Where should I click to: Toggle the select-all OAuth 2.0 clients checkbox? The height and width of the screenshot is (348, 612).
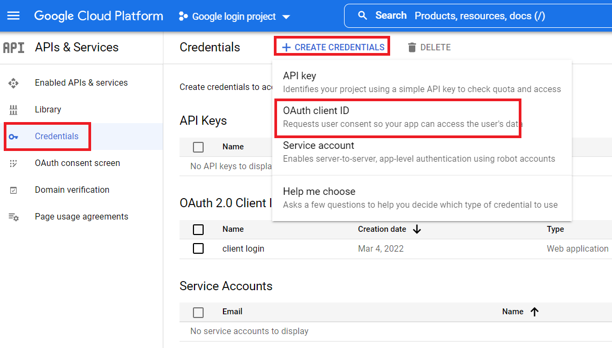point(198,230)
